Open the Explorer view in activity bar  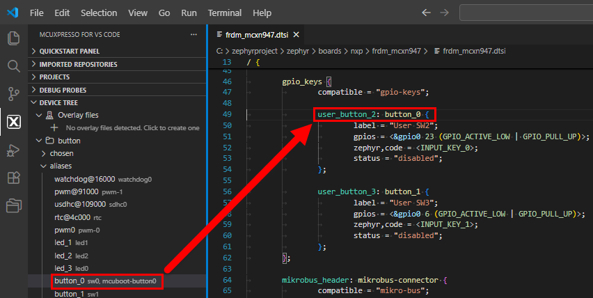pos(14,38)
